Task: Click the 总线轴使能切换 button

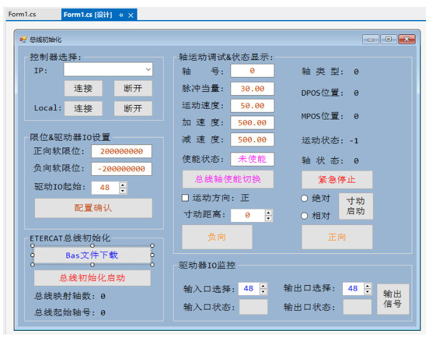Action: 228,179
